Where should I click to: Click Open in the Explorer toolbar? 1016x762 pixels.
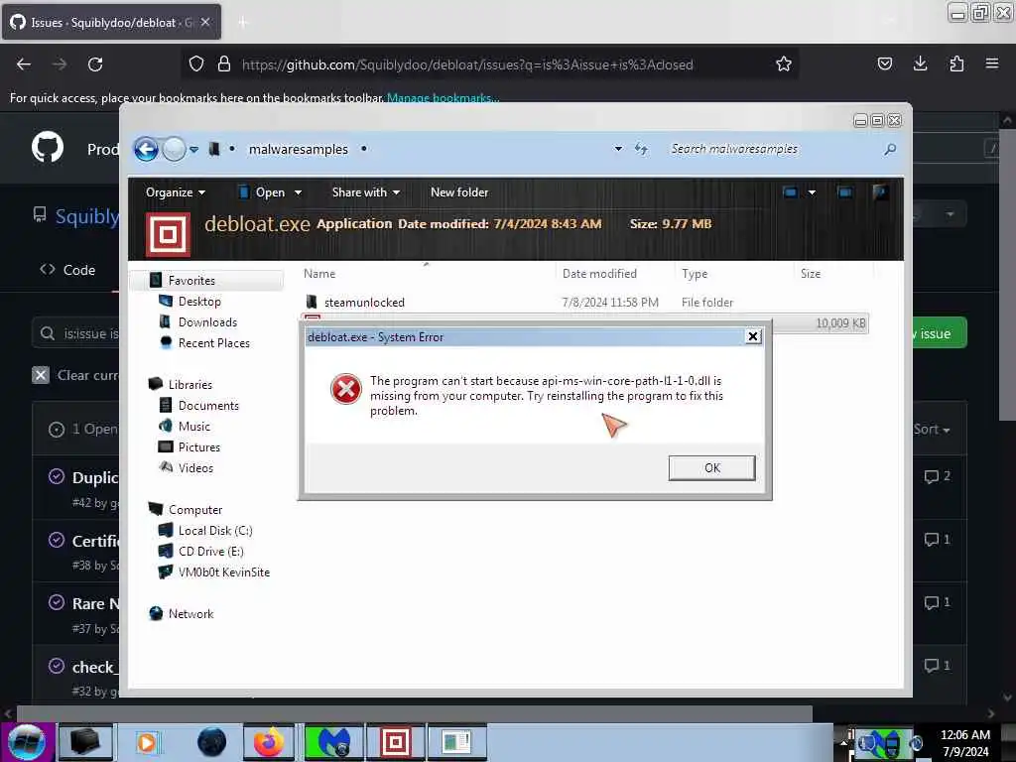(262, 192)
